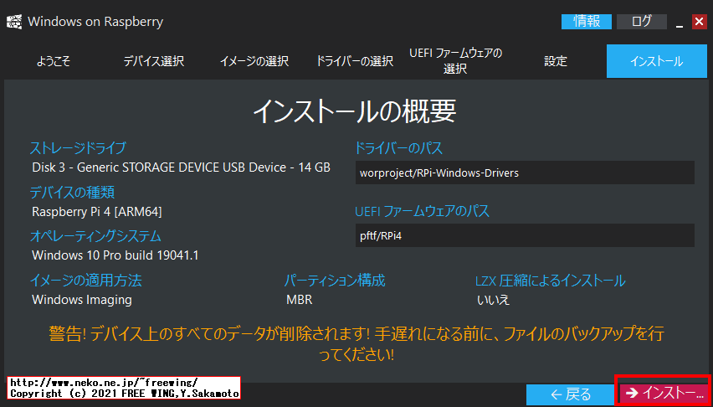Click the Disk 3 Generic STORAGE DEVICE text

[181, 167]
